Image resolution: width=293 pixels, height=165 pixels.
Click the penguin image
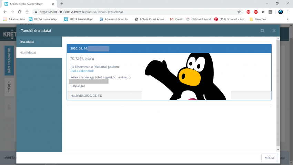tap(186, 77)
